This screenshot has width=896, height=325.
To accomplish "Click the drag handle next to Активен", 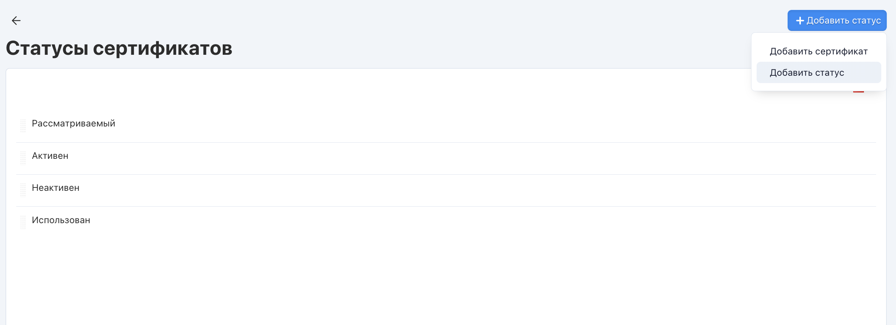I will 23,158.
